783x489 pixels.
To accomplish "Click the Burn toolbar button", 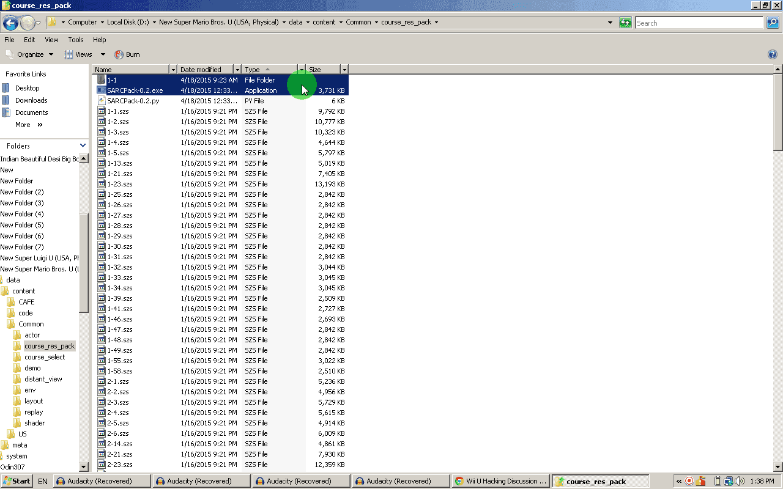I will [127, 54].
